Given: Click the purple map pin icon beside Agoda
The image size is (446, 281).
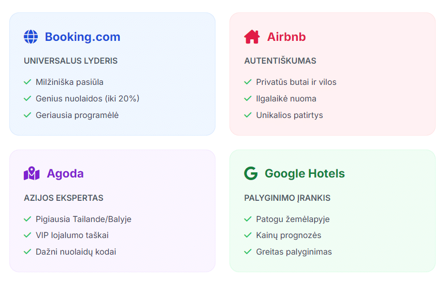Looking at the screenshot, I should pyautogui.click(x=32, y=173).
